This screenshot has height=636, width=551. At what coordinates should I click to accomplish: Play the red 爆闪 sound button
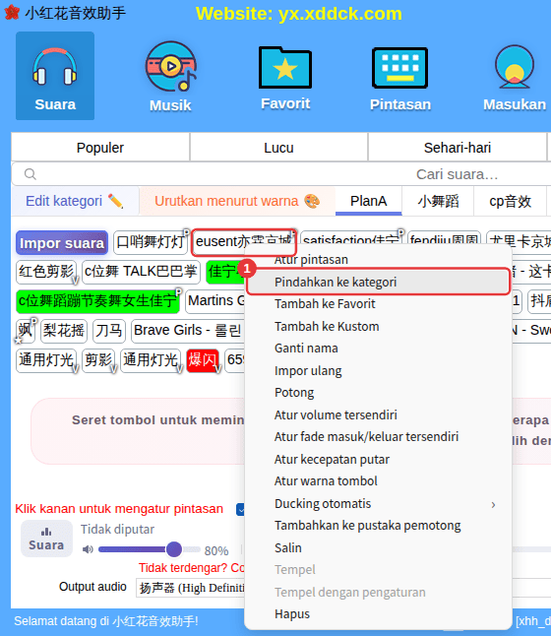coord(203,360)
